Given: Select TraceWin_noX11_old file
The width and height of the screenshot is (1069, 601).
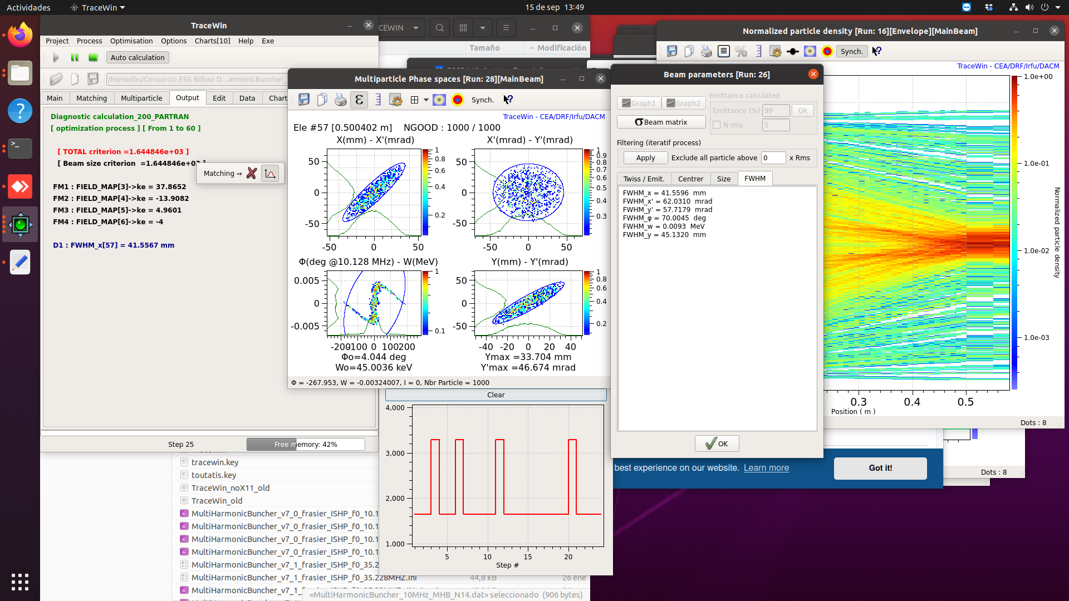Looking at the screenshot, I should point(231,487).
